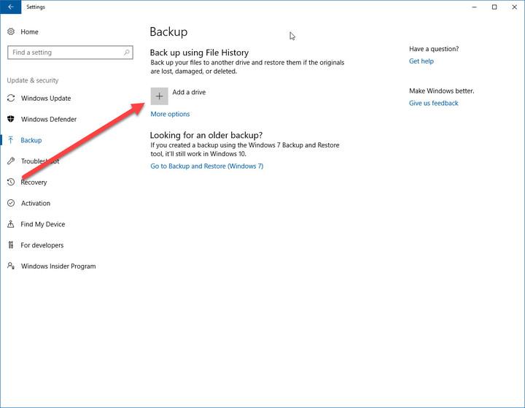Click the Have a question? text
This screenshot has width=525, height=408.
434,49
